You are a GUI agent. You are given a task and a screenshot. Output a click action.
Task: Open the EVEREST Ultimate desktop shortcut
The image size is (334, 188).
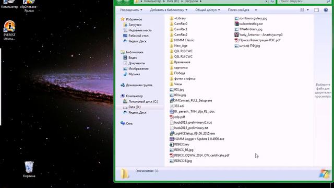click(9, 30)
